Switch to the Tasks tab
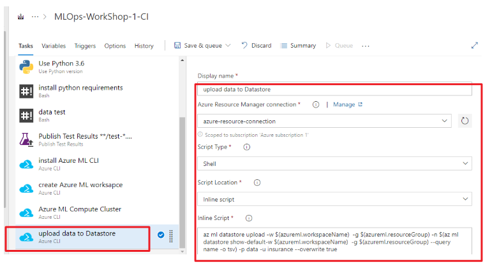 pyautogui.click(x=26, y=46)
